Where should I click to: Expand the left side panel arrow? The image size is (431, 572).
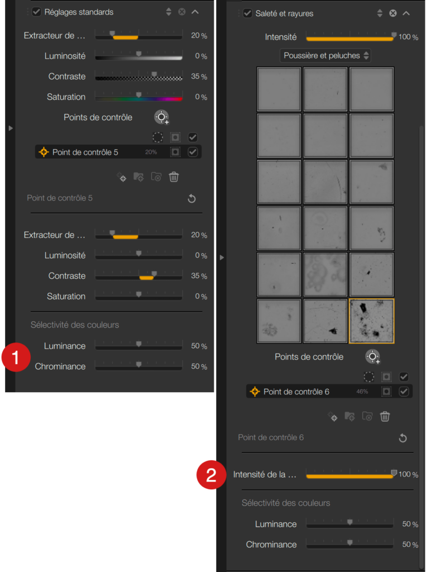pos(11,128)
